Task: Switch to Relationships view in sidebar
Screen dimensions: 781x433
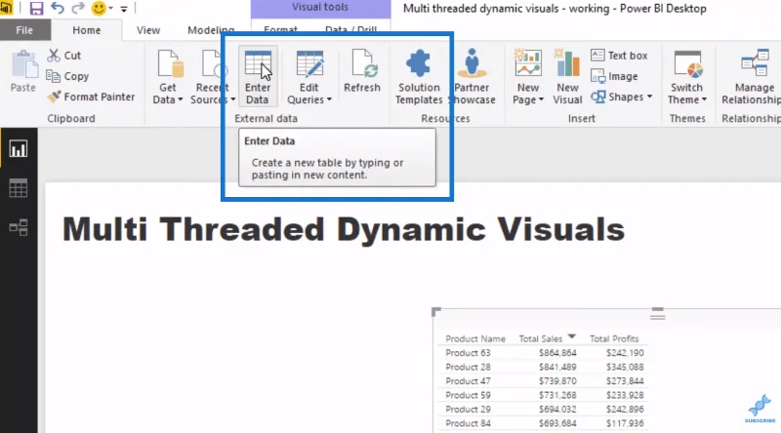Action: (x=19, y=227)
